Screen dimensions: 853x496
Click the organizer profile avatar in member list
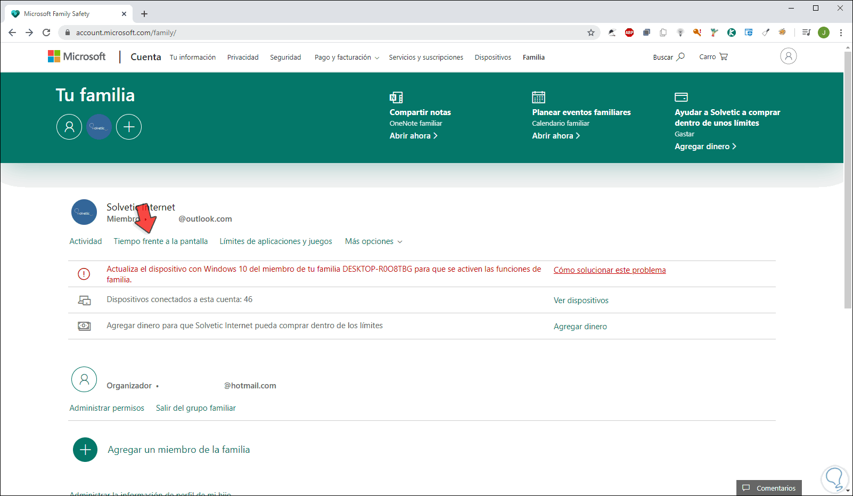click(x=84, y=379)
